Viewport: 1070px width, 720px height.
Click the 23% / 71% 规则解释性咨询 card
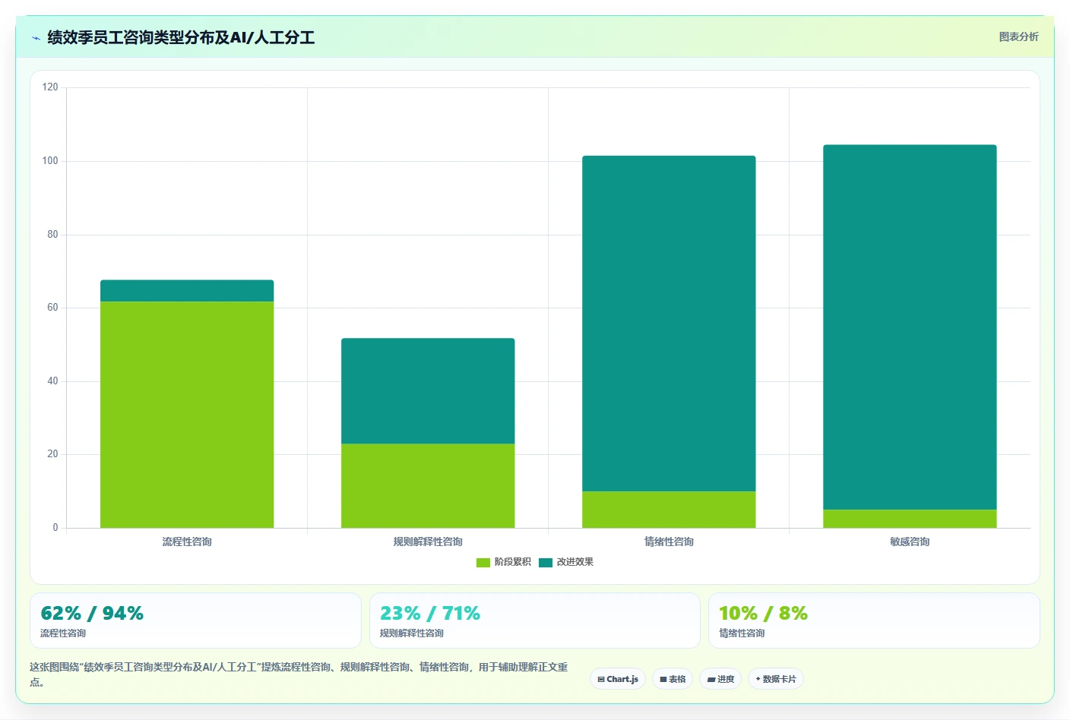point(534,621)
